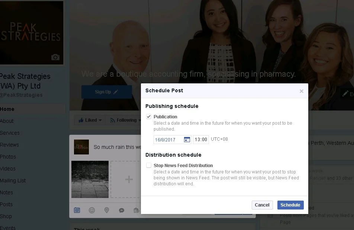Open Notes in the page sidebar
This screenshot has width=354, height=230.
(x=6, y=192)
